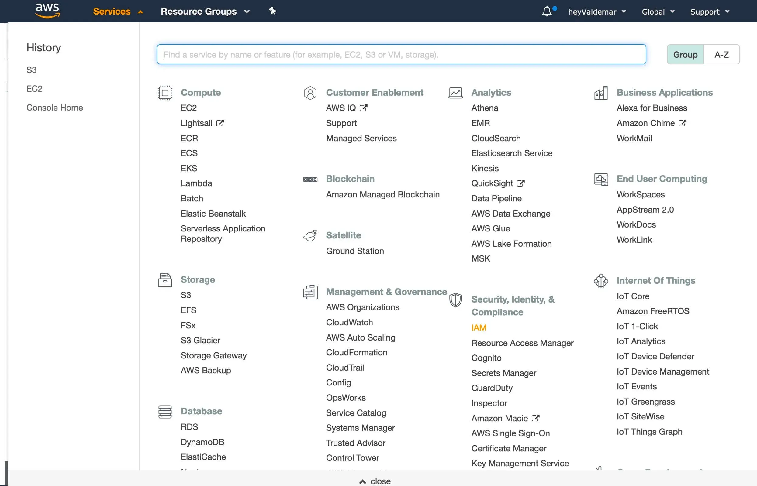
Task: Open AWS Backup service
Action: click(x=206, y=371)
